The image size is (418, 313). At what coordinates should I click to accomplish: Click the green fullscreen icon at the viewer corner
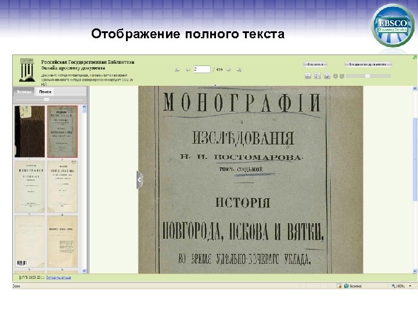[x=415, y=57]
